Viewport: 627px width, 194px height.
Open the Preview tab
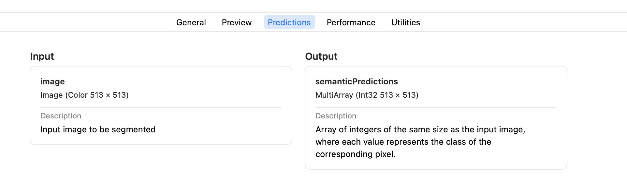coord(237,22)
